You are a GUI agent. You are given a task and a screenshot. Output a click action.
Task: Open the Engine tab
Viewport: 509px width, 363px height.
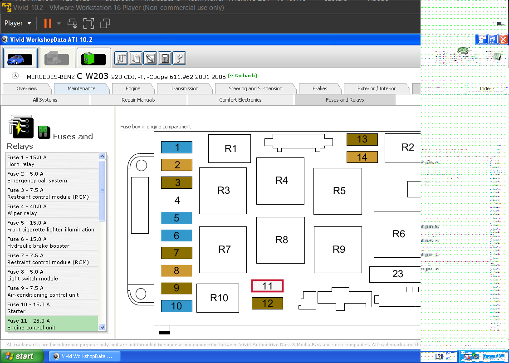tap(133, 88)
